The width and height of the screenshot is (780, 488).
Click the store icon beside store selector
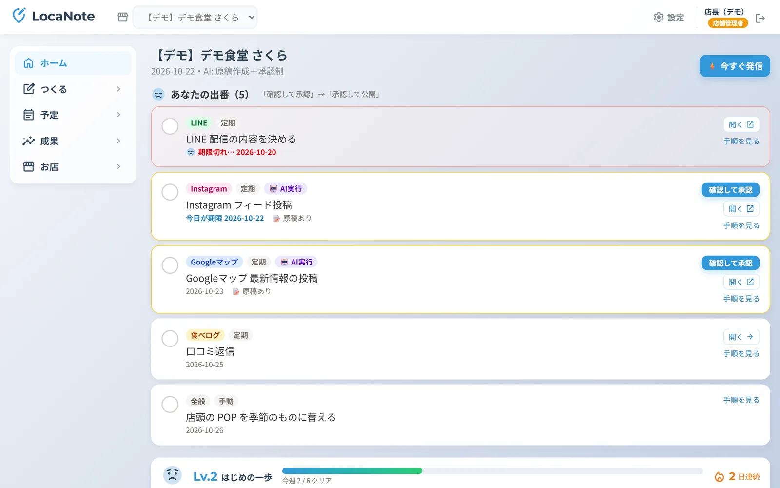(x=123, y=17)
